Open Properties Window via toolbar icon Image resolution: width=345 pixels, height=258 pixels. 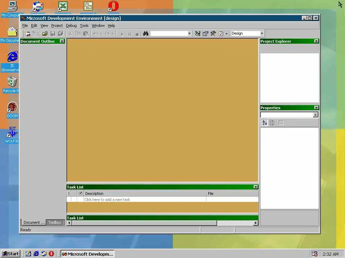205,34
